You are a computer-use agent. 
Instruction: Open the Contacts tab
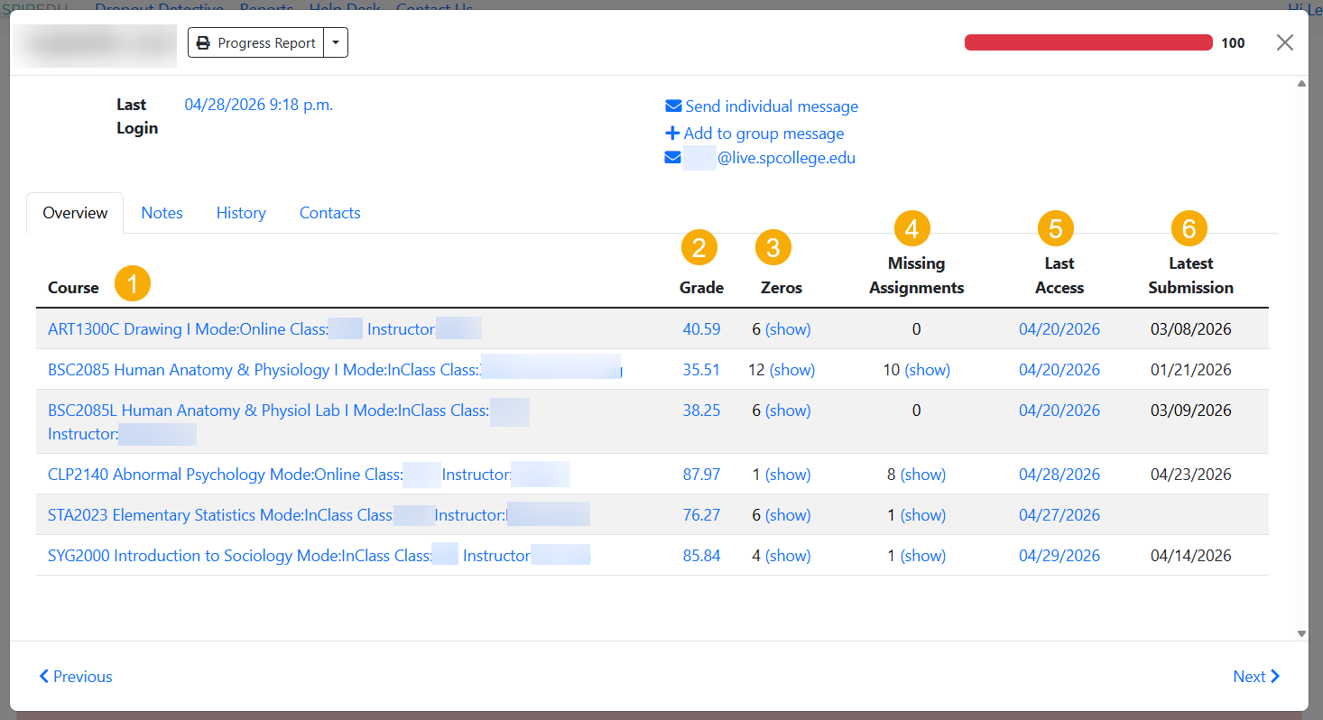[329, 213]
